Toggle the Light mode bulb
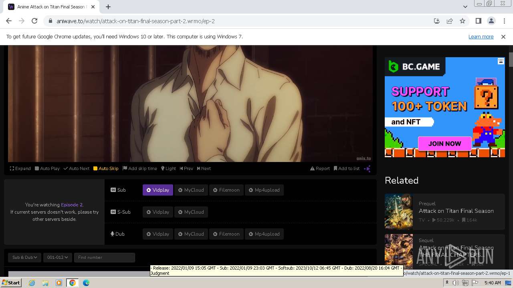The height and width of the screenshot is (288, 513). 168,168
